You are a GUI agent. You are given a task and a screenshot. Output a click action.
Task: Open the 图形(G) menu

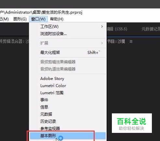coord(20,19)
